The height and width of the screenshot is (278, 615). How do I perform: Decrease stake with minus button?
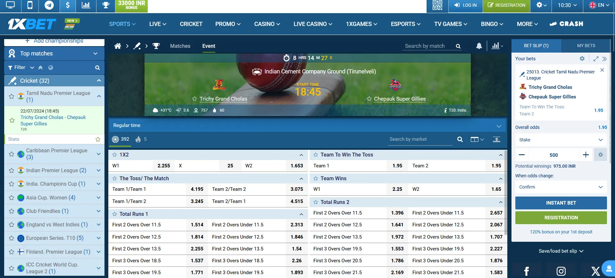pos(522,155)
